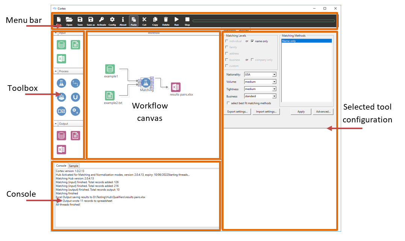Switch to the Console tab
This screenshot has height=241, width=405.
[x=61, y=166]
